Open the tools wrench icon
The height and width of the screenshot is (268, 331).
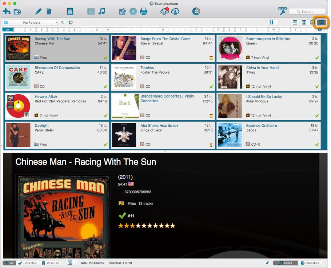[x=282, y=11]
